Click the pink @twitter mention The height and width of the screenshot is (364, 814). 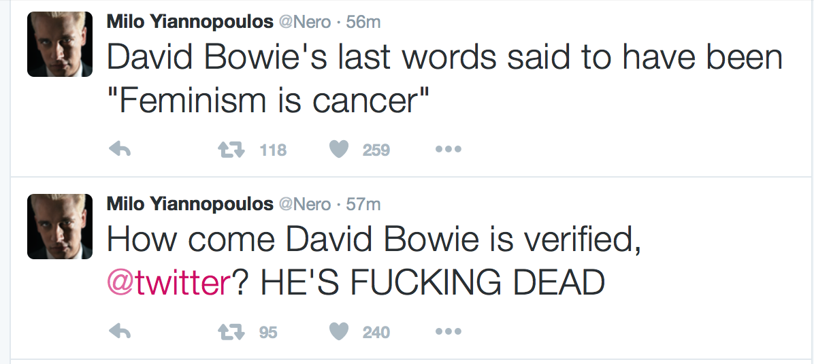coord(169,282)
